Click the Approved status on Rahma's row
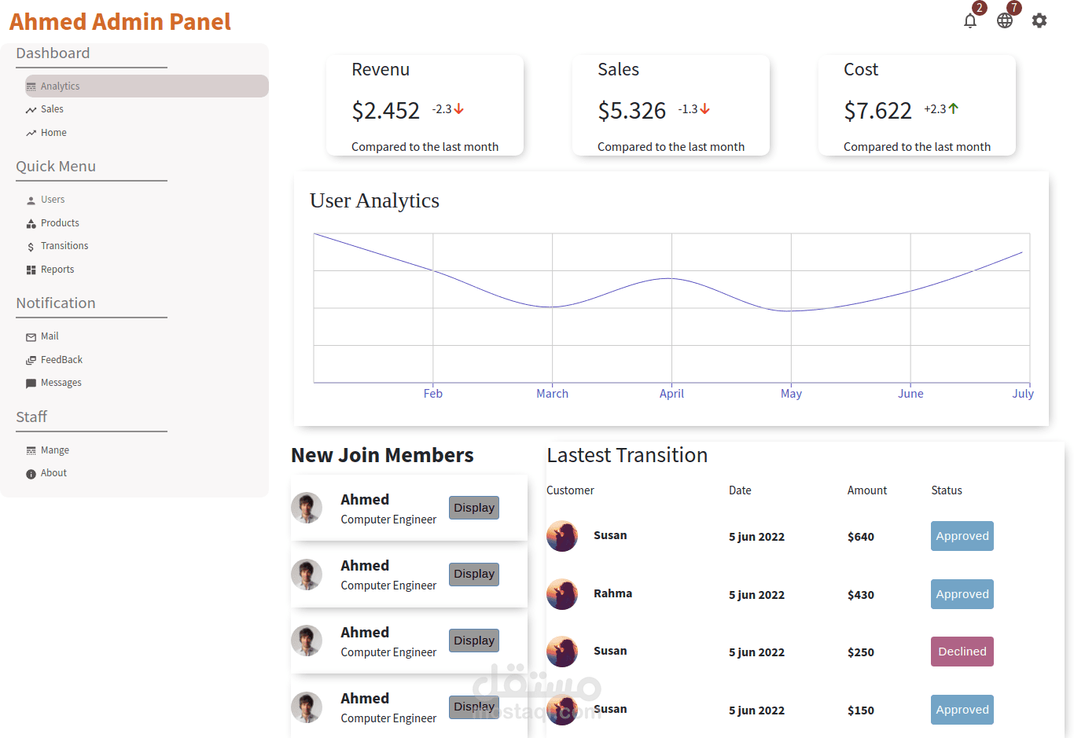Screen dimensions: 1074x738 point(962,594)
